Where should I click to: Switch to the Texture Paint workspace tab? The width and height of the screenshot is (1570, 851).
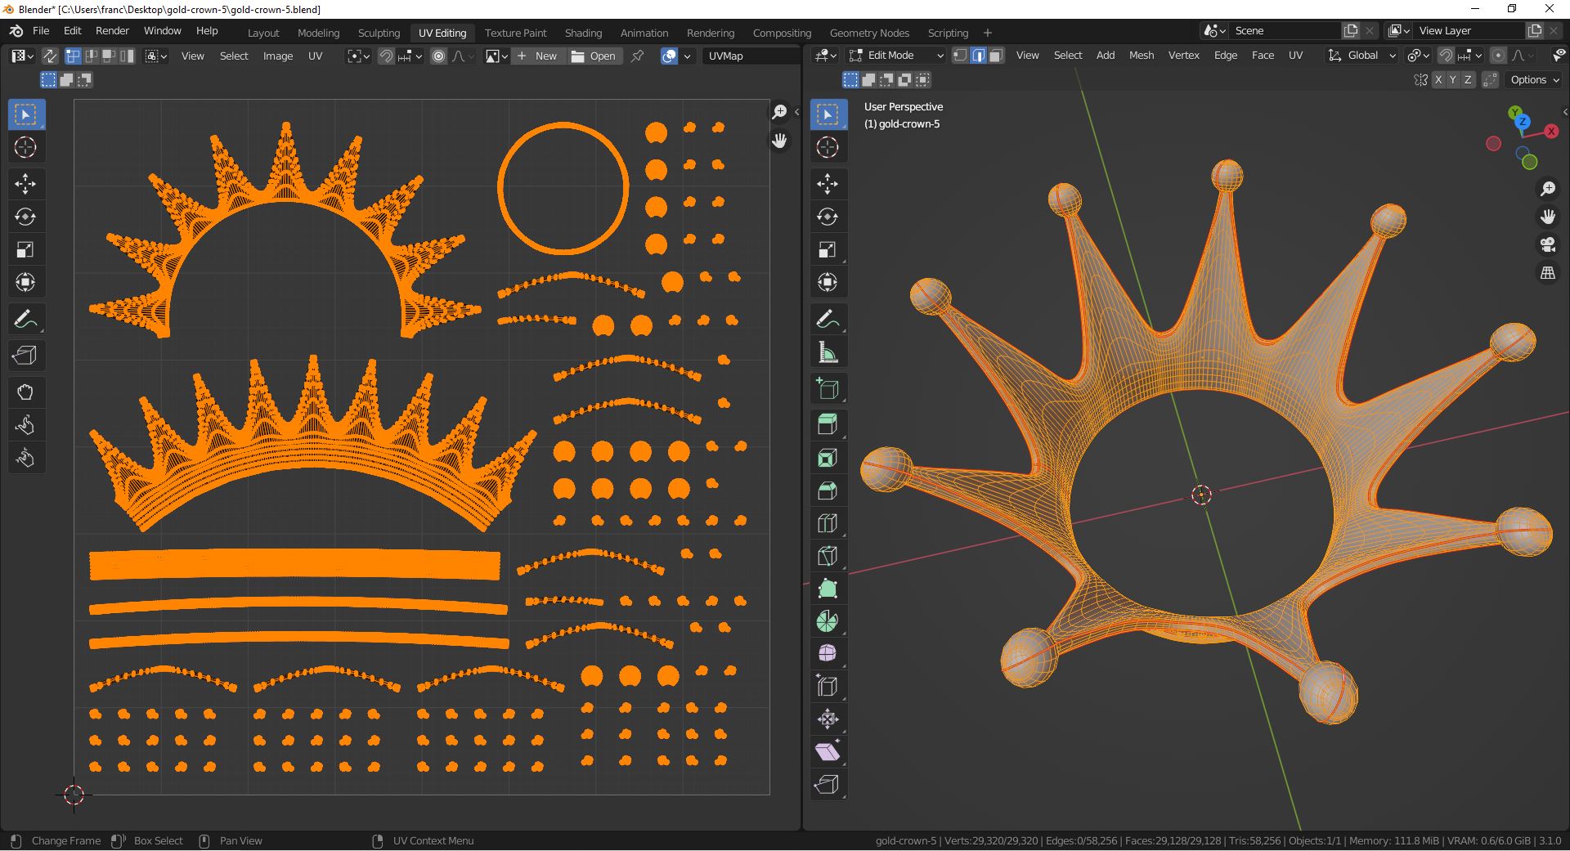tap(515, 33)
